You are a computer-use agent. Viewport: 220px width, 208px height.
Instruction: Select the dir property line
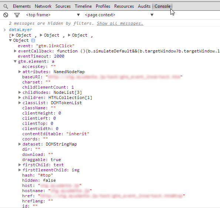click(x=31, y=149)
